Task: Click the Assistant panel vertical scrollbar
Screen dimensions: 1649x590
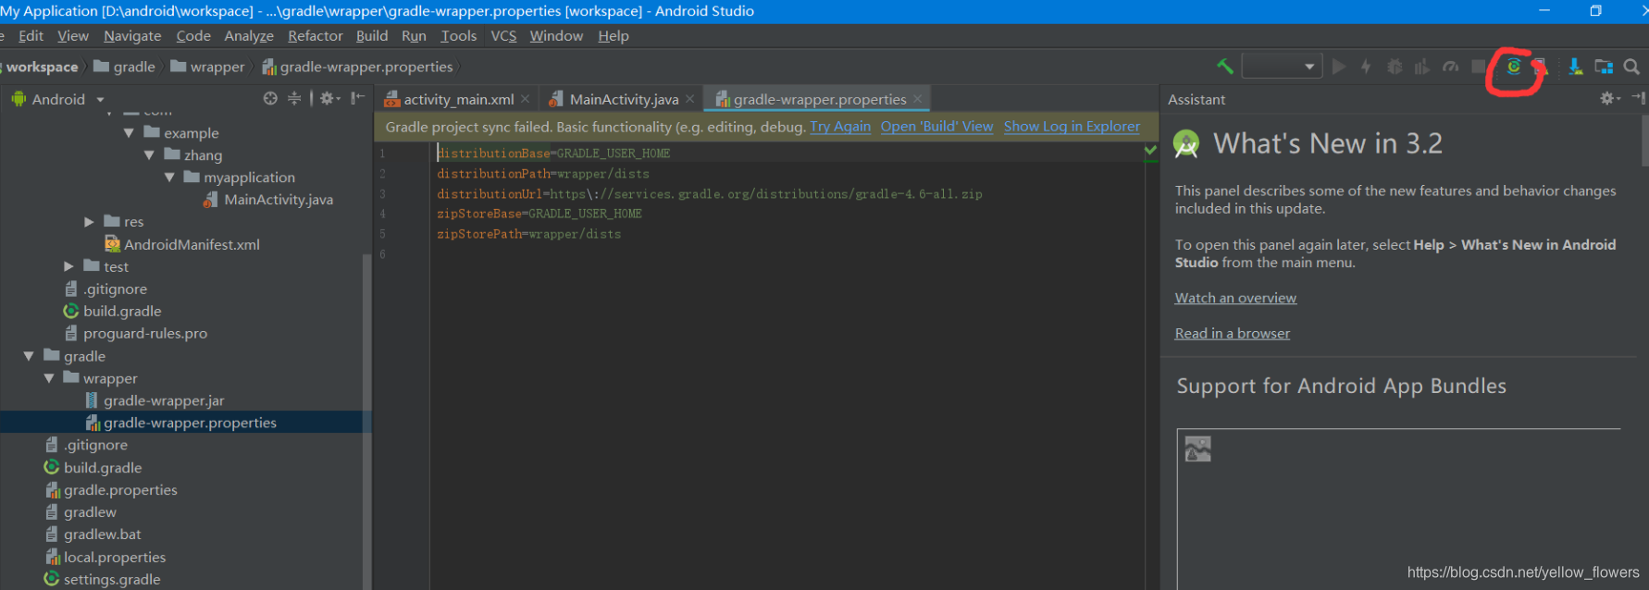Action: [x=1644, y=141]
